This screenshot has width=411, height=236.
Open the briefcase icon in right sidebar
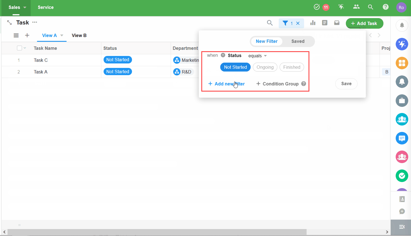coord(402,100)
